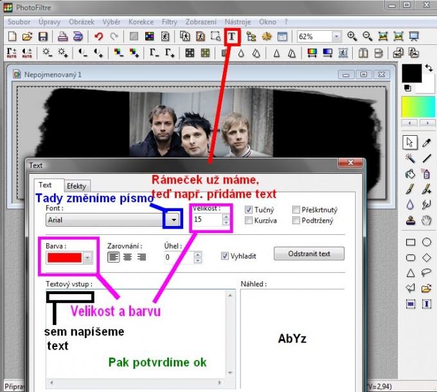The image size is (437, 392).
Task: Open the Úpravy menu
Action: coord(49,22)
